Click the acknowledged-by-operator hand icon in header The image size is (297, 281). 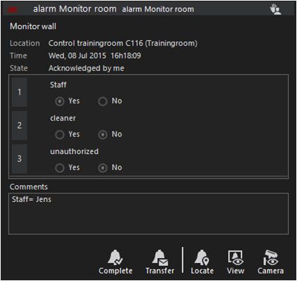point(275,9)
